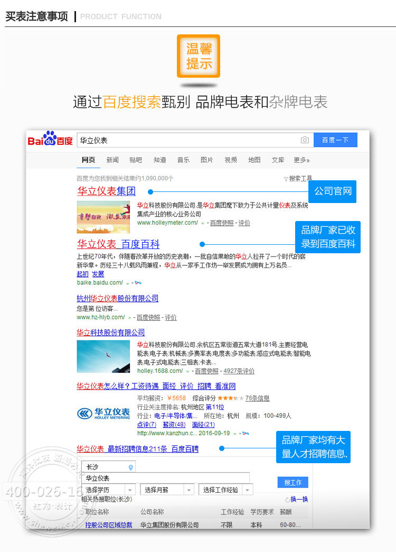The height and width of the screenshot is (552, 396).
Task: Switch to the 文库 tab
Action: 278,160
